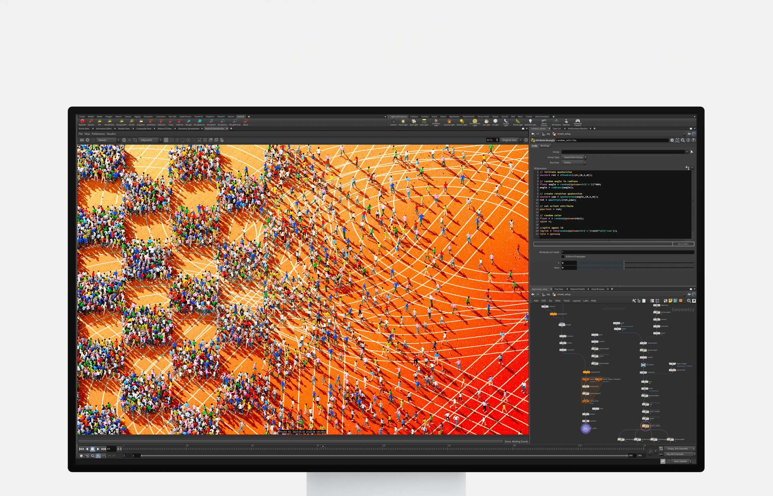
Task: Toggle the audio button in the playbar
Action: click(87, 456)
